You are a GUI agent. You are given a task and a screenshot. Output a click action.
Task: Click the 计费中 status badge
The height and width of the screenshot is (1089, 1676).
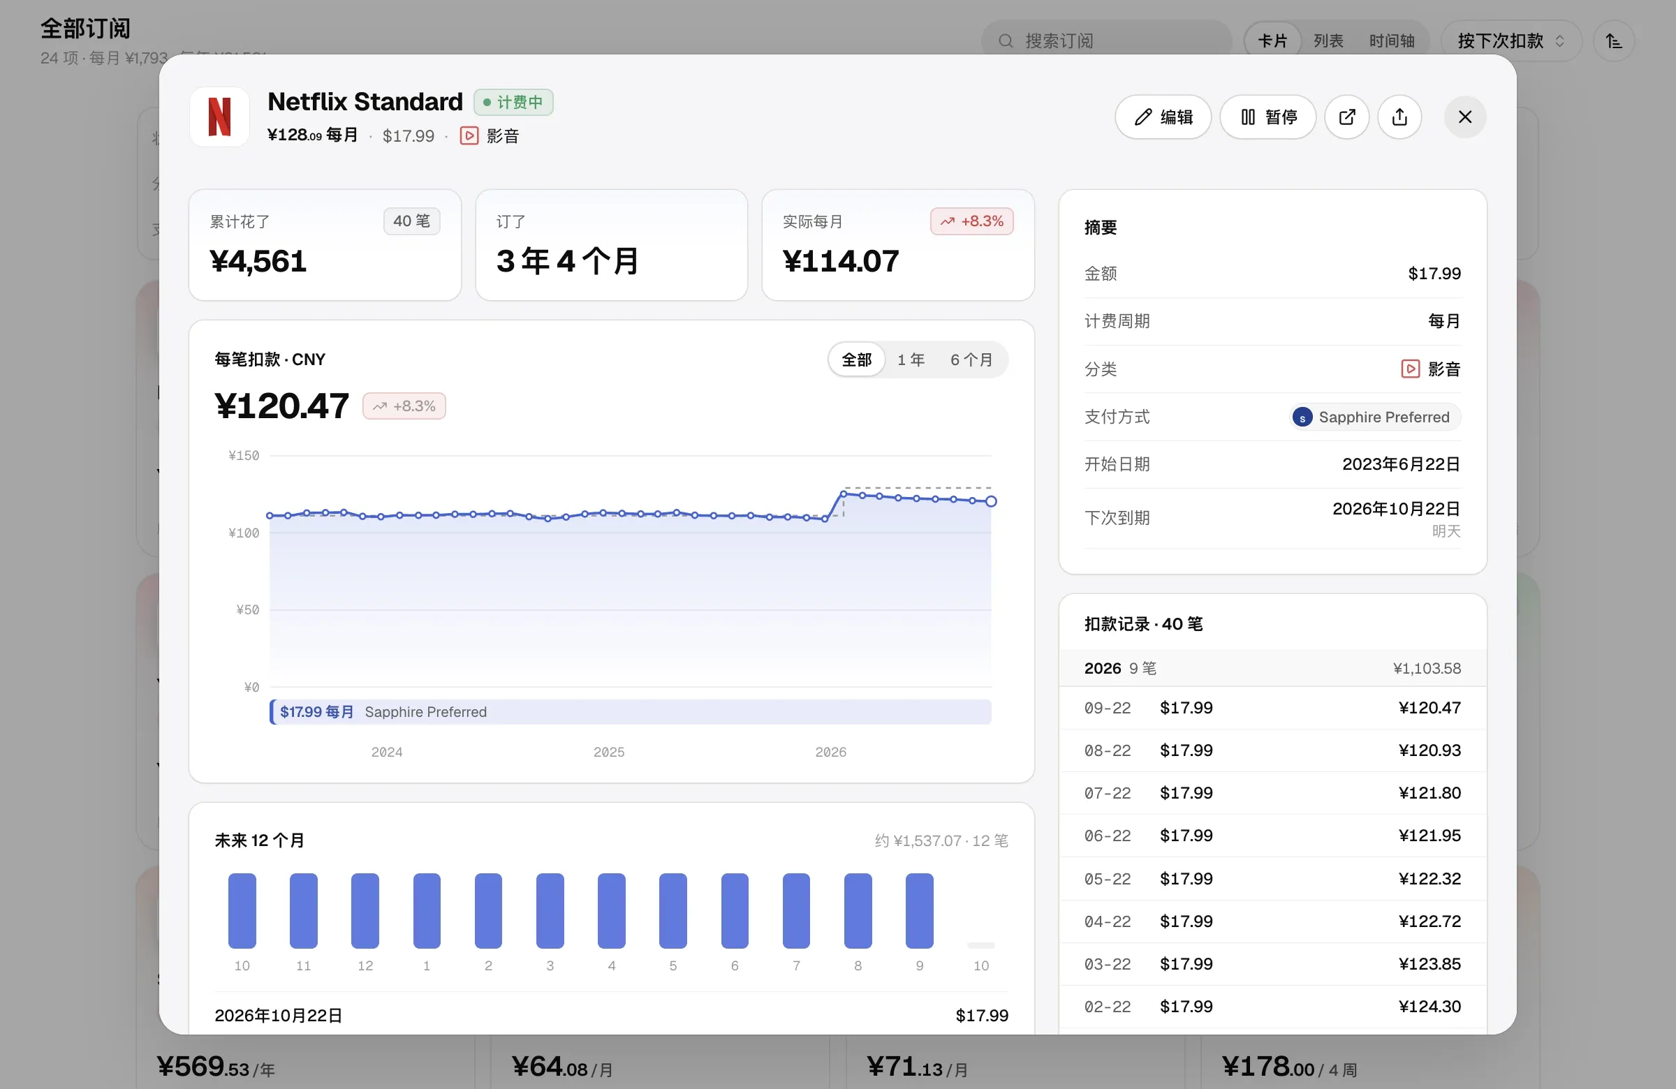[513, 103]
